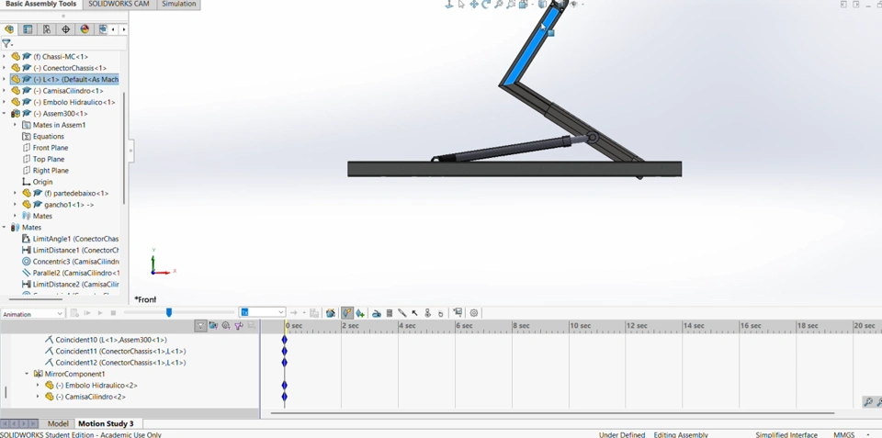Click the Play animation button
This screenshot has width=882, height=438.
click(100, 313)
